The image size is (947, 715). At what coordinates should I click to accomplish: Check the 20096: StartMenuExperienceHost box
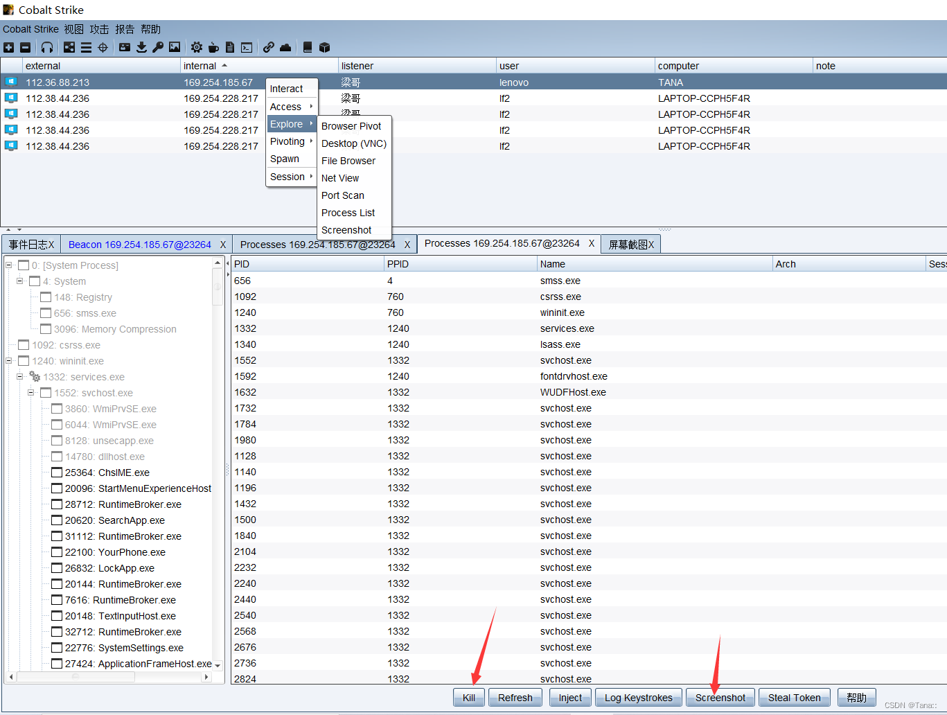[x=57, y=488]
